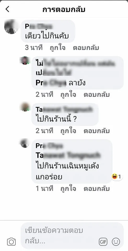The width and height of the screenshot is (128, 251).
Task: Reply to the เดียวไปกินคับ comment
Action: [86, 48]
